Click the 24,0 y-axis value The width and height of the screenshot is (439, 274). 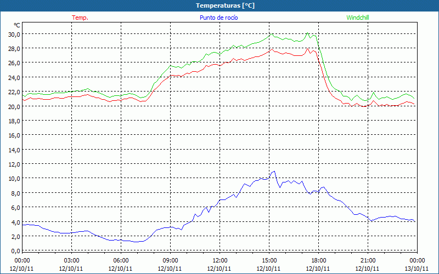[x=14, y=78]
